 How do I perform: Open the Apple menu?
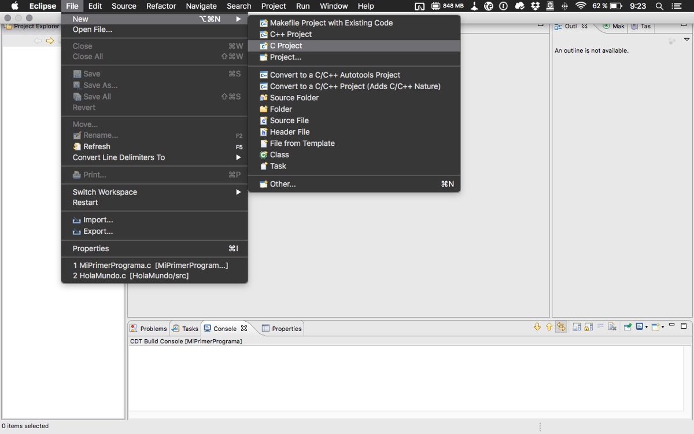tap(15, 6)
